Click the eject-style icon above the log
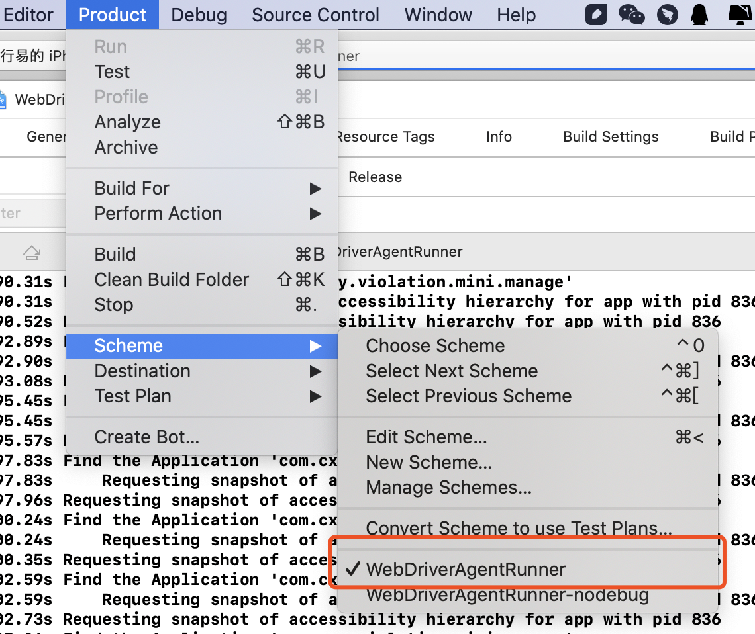This screenshot has height=634, width=755. point(32,252)
